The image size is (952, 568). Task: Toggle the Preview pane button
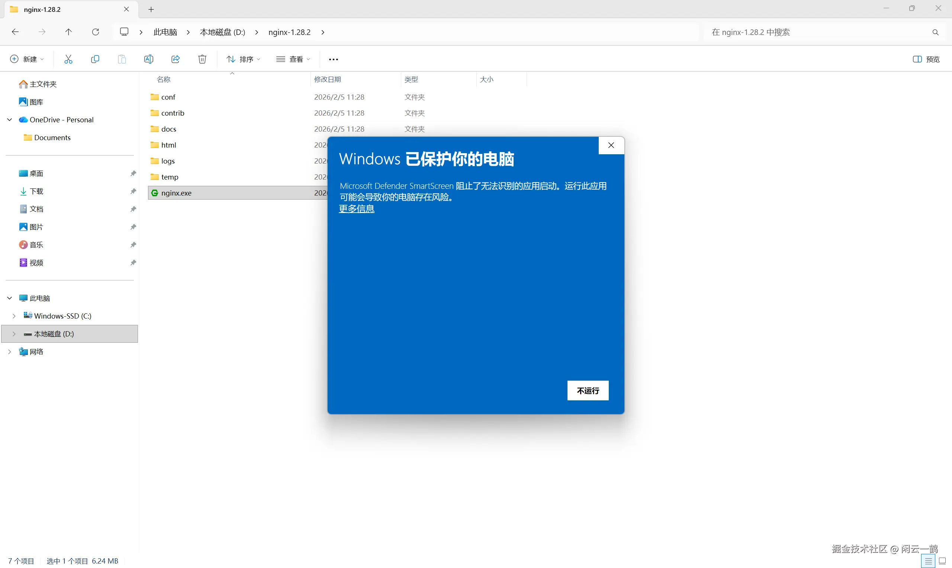pyautogui.click(x=926, y=59)
